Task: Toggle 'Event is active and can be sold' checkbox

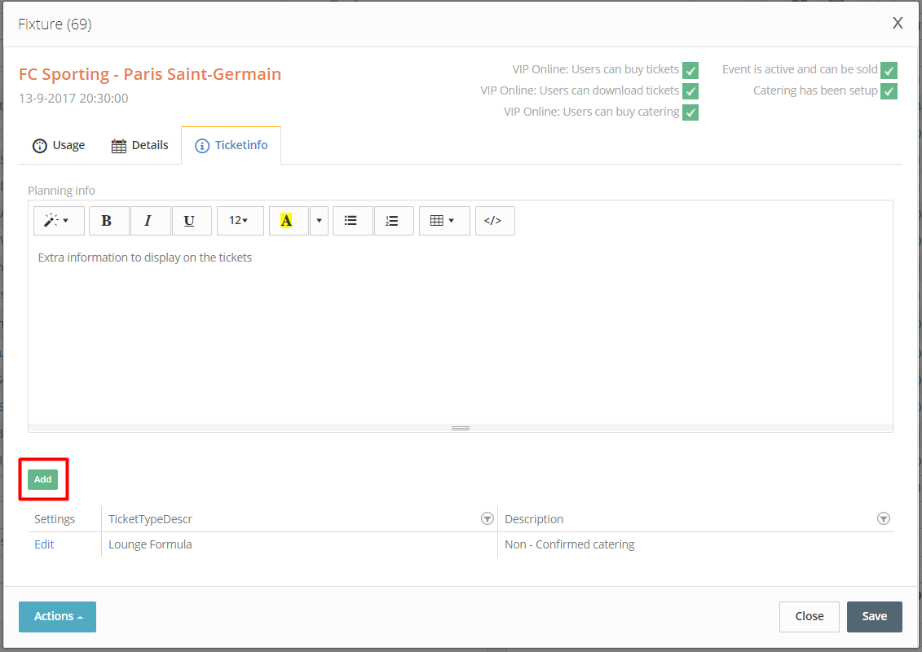Action: [x=889, y=70]
